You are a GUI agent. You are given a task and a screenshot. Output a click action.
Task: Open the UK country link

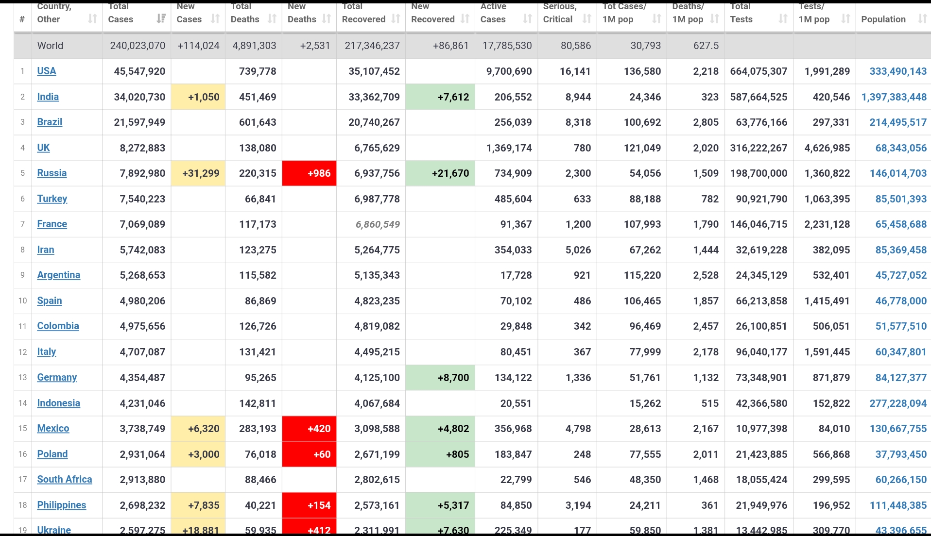(x=43, y=148)
